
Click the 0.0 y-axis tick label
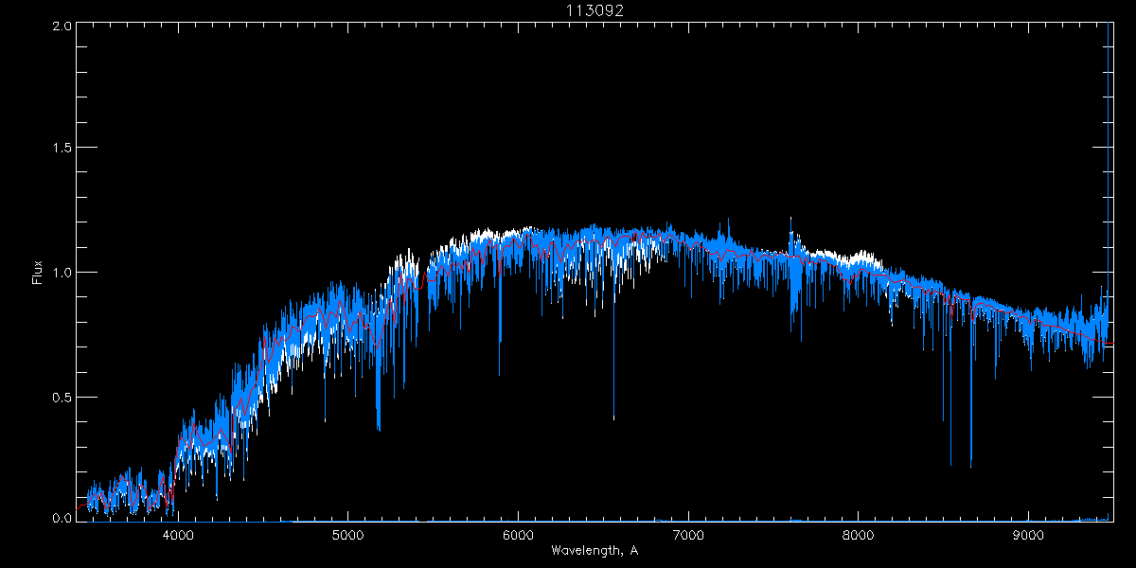pyautogui.click(x=61, y=518)
